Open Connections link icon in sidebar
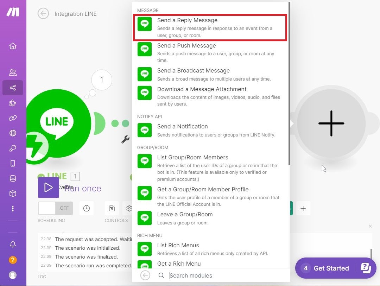This screenshot has height=286, width=380. (x=13, y=118)
